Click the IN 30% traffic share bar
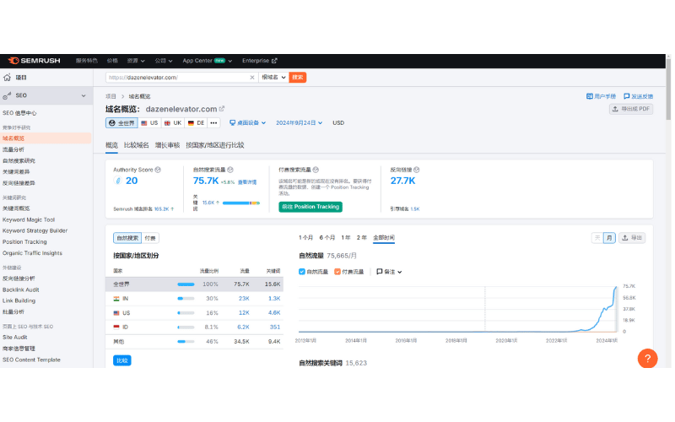 (186, 299)
